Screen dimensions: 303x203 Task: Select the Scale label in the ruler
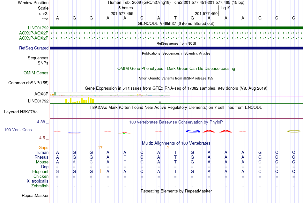tap(43, 8)
